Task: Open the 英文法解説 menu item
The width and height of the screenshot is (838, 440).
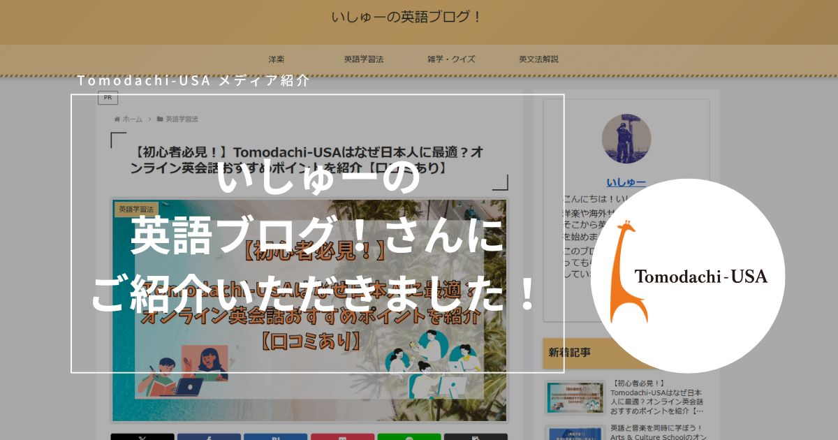Action: (538, 59)
